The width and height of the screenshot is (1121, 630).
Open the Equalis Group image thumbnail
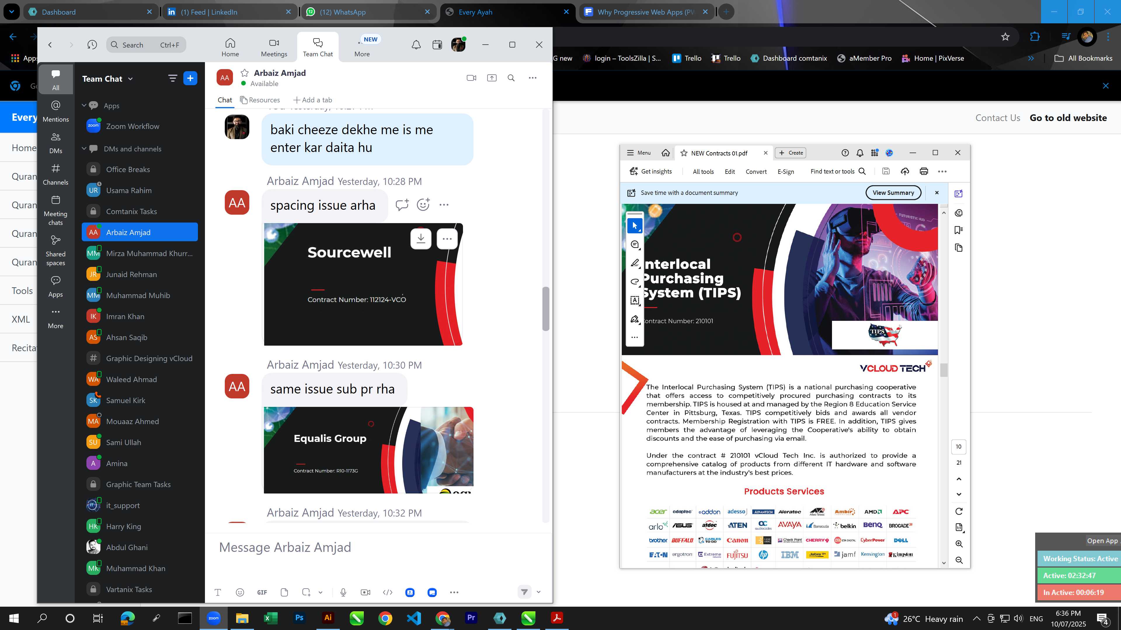click(x=368, y=450)
